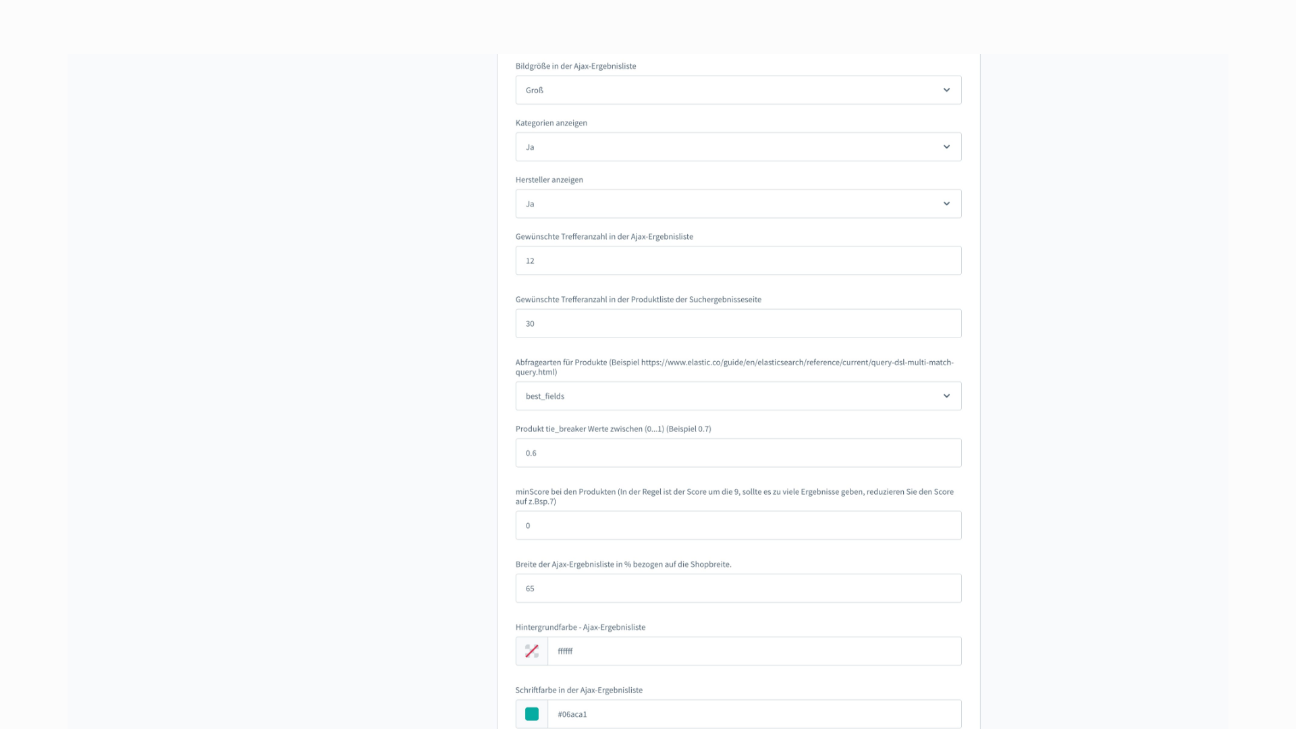Click 'Breite der Ajax-Ergebnisliste' label text
This screenshot has height=729, width=1296.
tap(622, 564)
